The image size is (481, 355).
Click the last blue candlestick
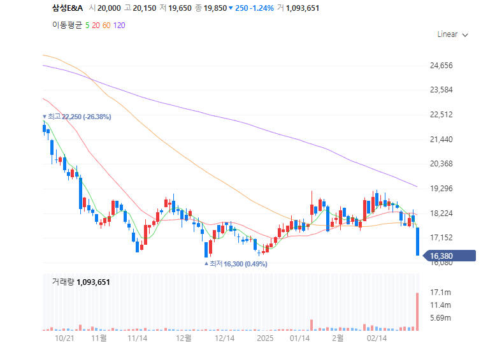[x=417, y=242]
